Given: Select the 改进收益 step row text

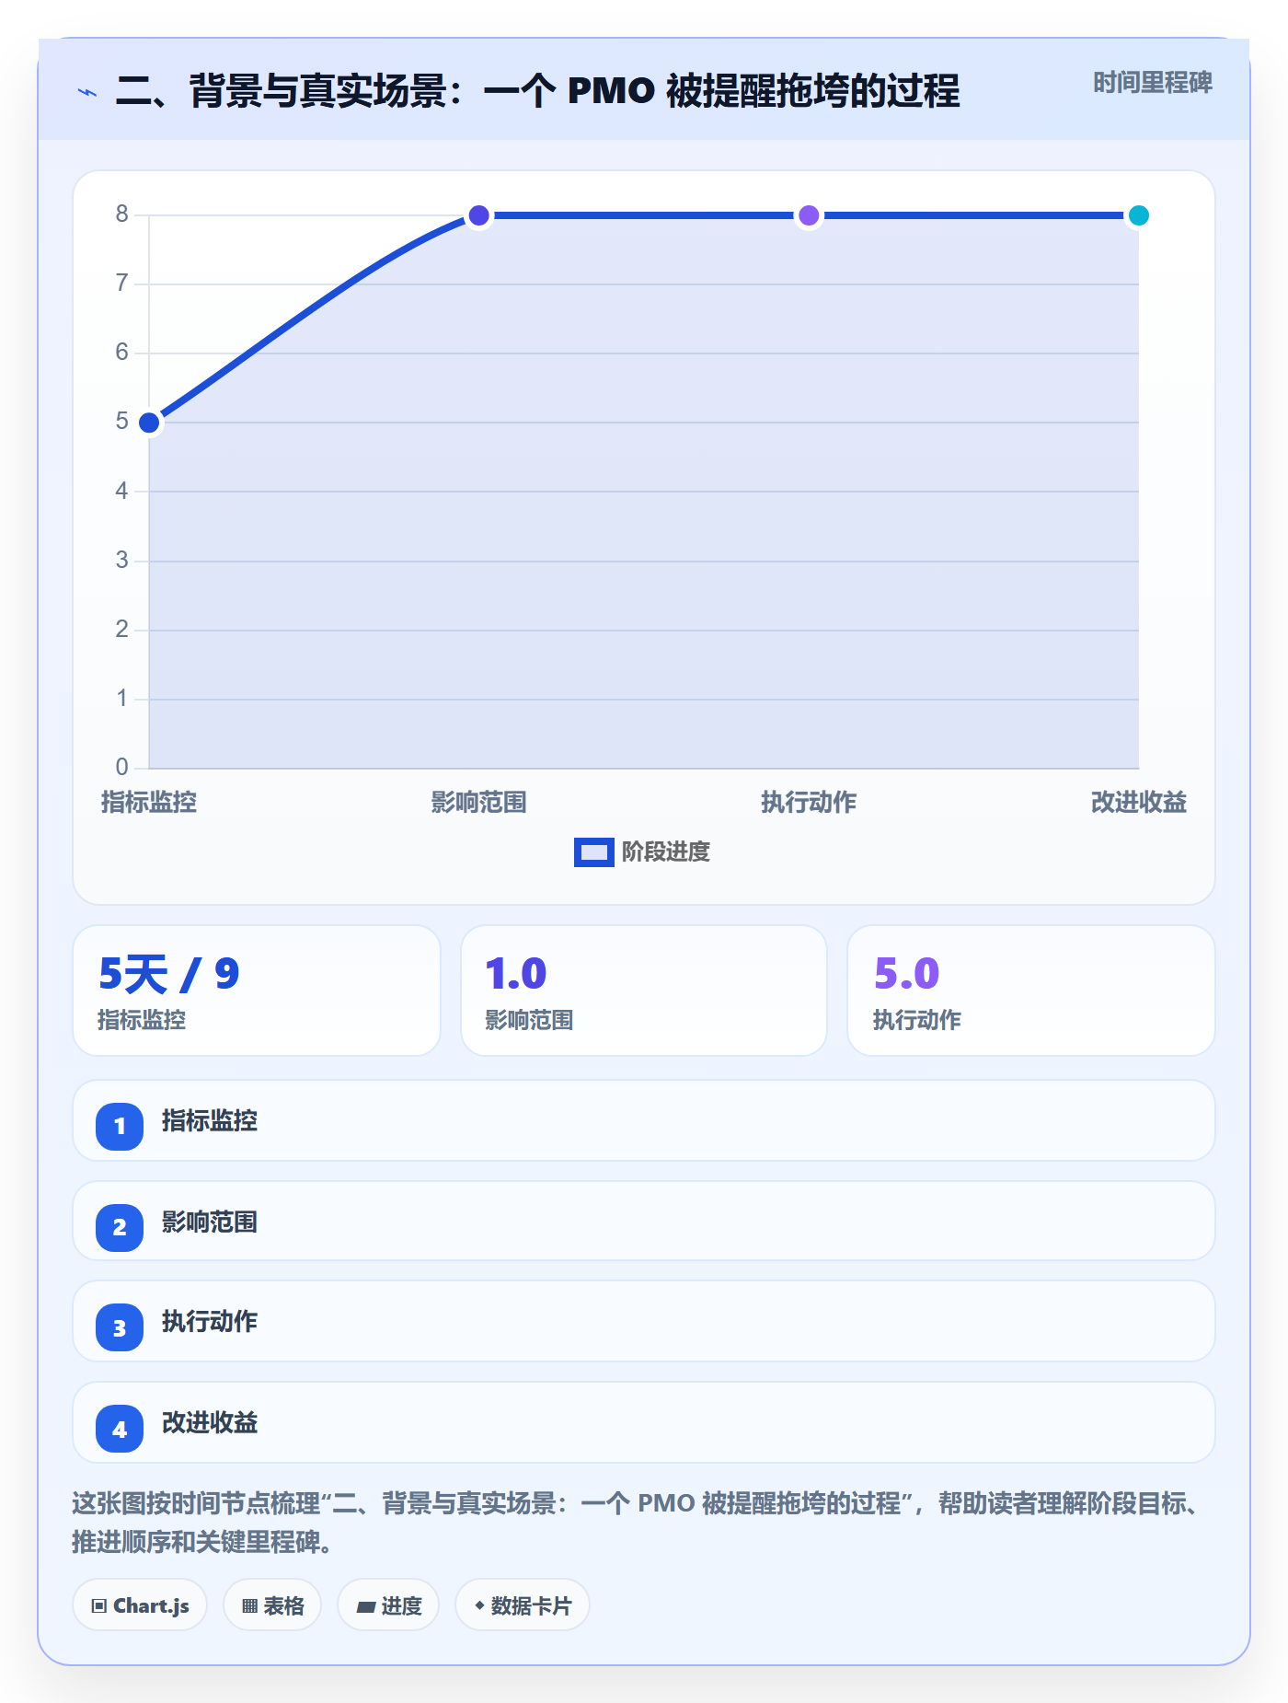Looking at the screenshot, I should [x=210, y=1423].
